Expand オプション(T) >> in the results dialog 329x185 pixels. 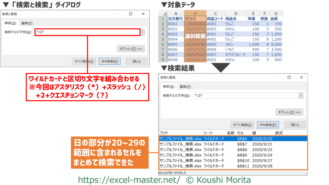pos(289,112)
